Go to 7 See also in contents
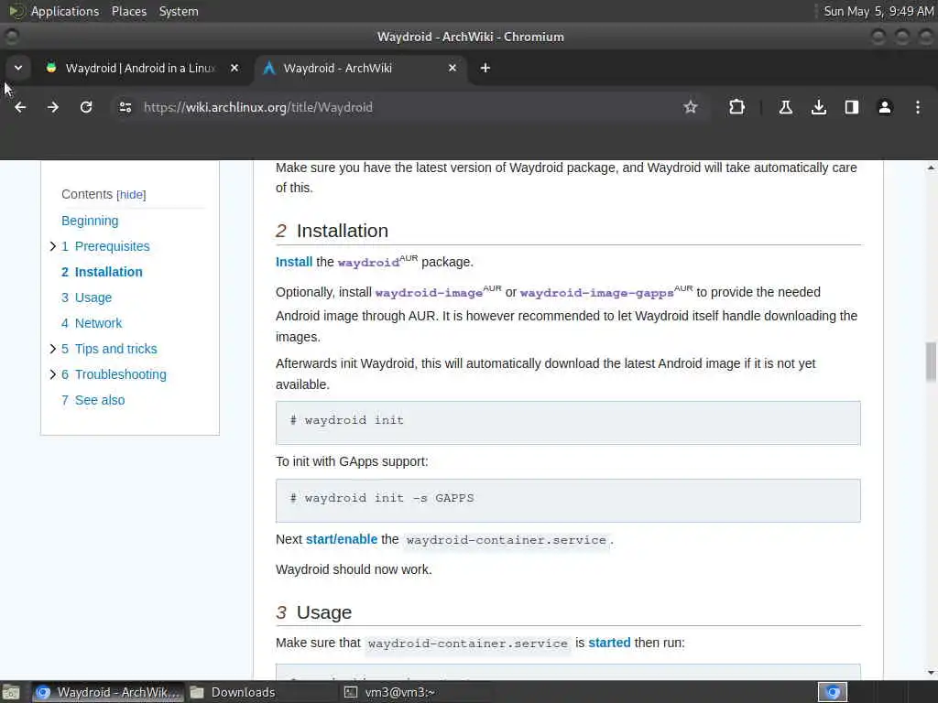Image resolution: width=938 pixels, height=703 pixels. coord(93,401)
